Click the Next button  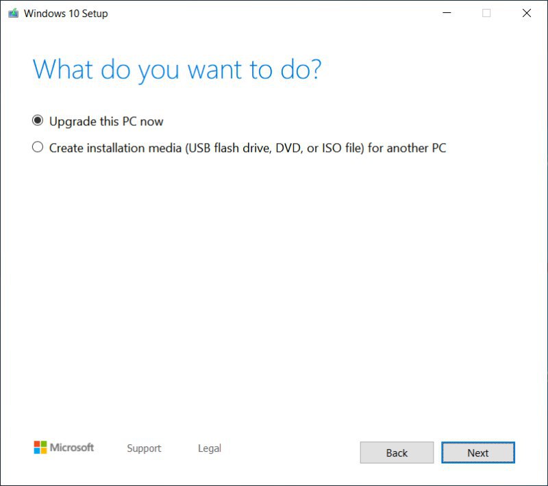(x=477, y=452)
